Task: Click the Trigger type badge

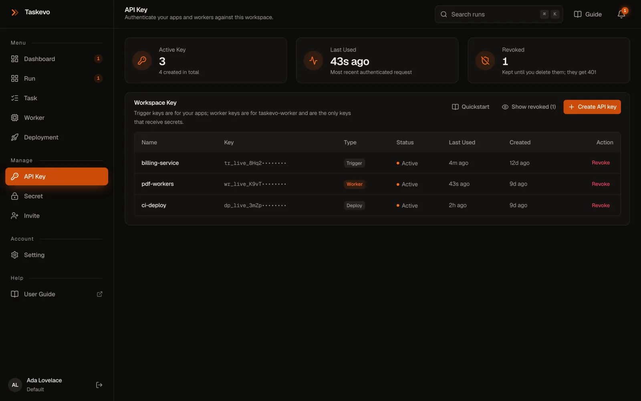Action: tap(354, 163)
